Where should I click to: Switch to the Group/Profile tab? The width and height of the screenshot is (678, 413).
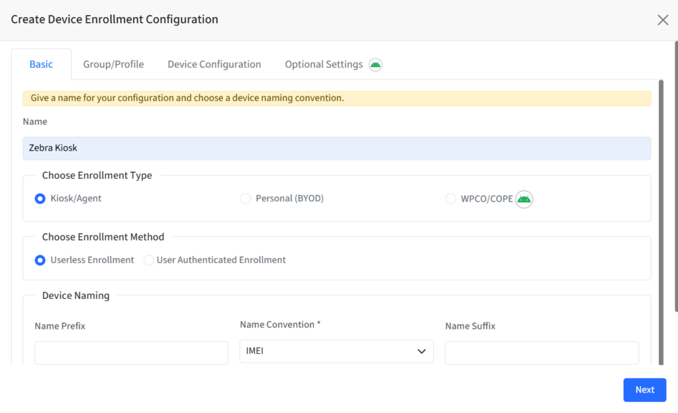[113, 64]
